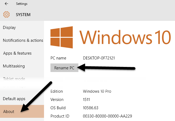Click the OS Build label
This screenshot has width=175, height=121.
[x=58, y=108]
